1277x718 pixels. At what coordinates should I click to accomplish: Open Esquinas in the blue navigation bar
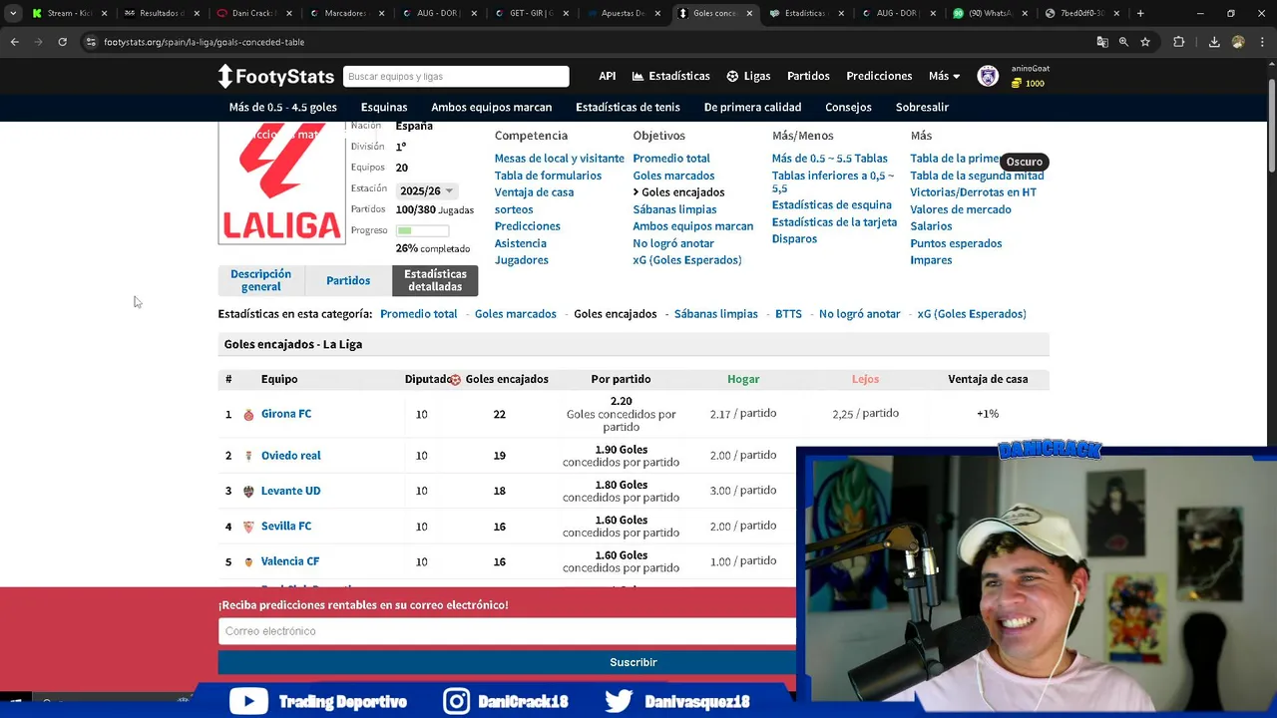tap(384, 107)
